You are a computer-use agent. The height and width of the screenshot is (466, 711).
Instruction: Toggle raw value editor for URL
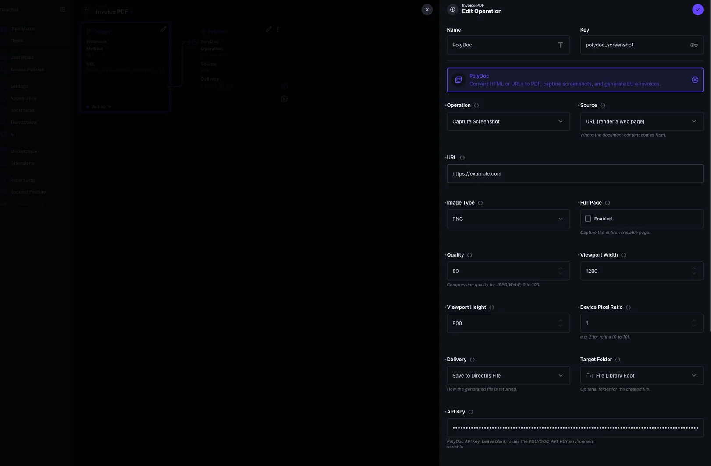[x=462, y=158]
